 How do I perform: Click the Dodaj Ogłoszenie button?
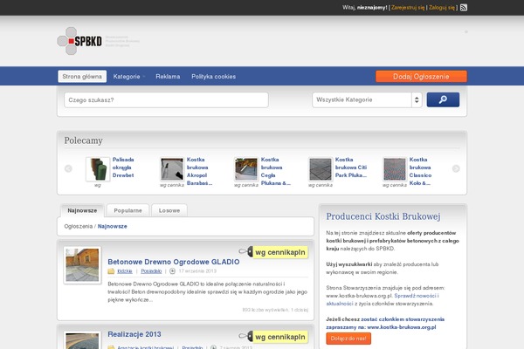pyautogui.click(x=421, y=77)
